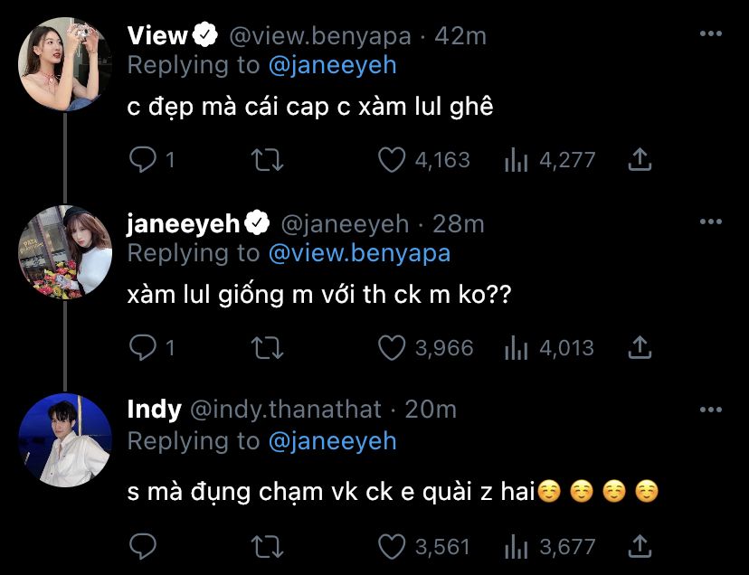The height and width of the screenshot is (575, 749).
Task: Open more options on View's tweet
Action: 712,34
